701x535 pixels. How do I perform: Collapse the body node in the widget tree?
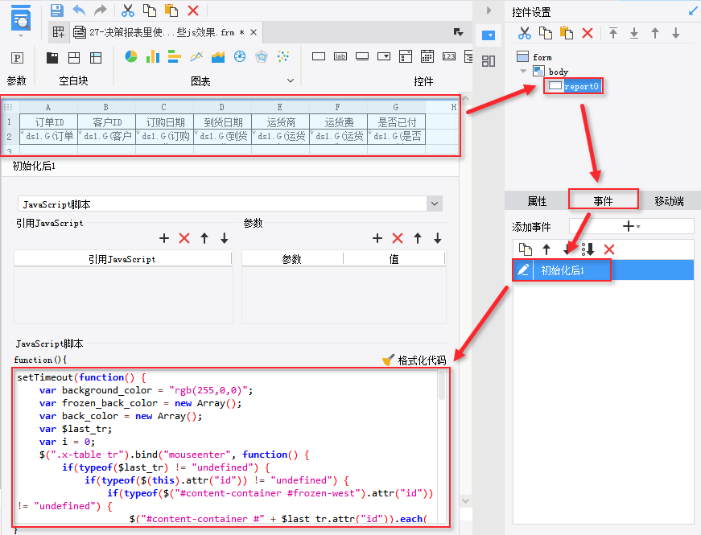pos(523,72)
